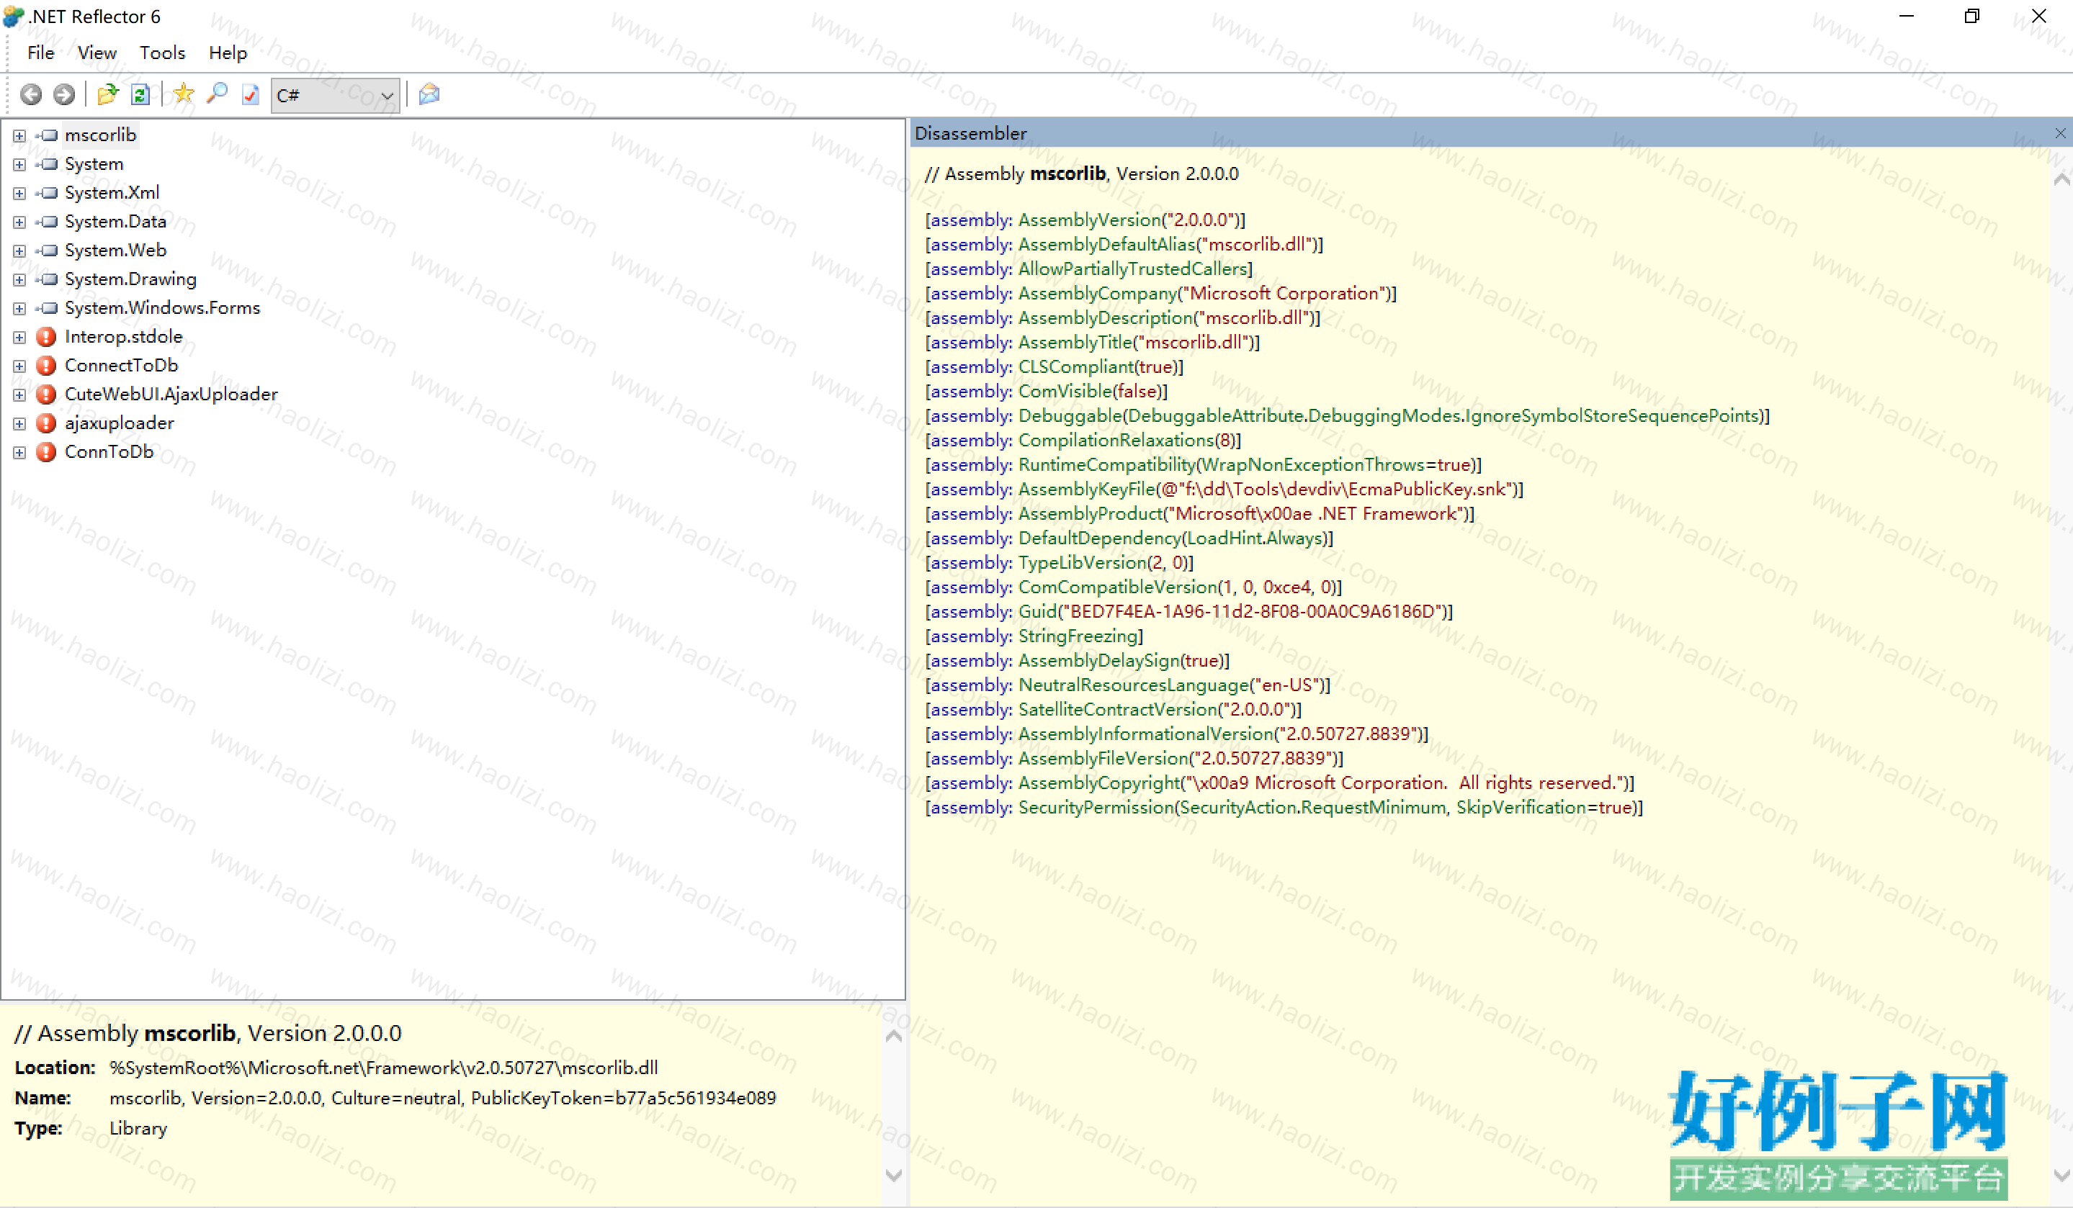2073x1208 pixels.
Task: Open the View menu
Action: coord(97,53)
